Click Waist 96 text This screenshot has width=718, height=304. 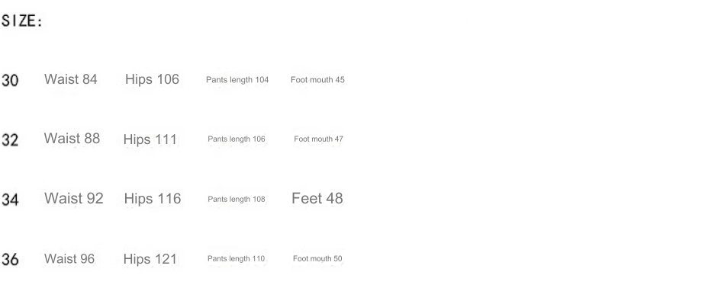(69, 259)
